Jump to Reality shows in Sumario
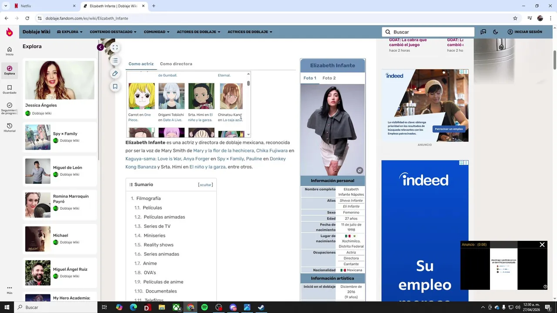This screenshot has width=557, height=313. click(158, 245)
